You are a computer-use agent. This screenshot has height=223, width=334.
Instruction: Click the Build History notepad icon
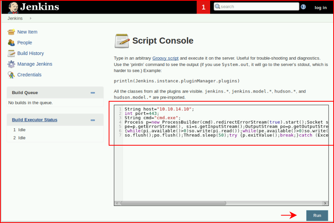click(11, 53)
